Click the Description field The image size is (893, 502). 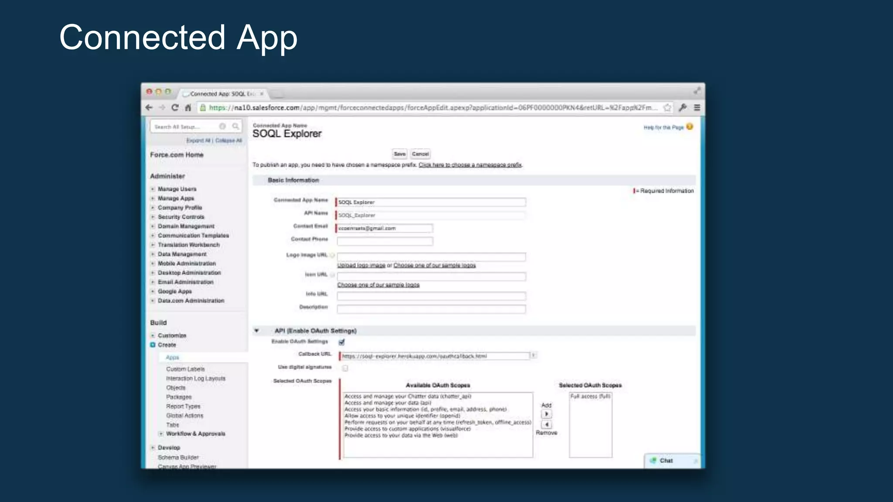tap(431, 309)
